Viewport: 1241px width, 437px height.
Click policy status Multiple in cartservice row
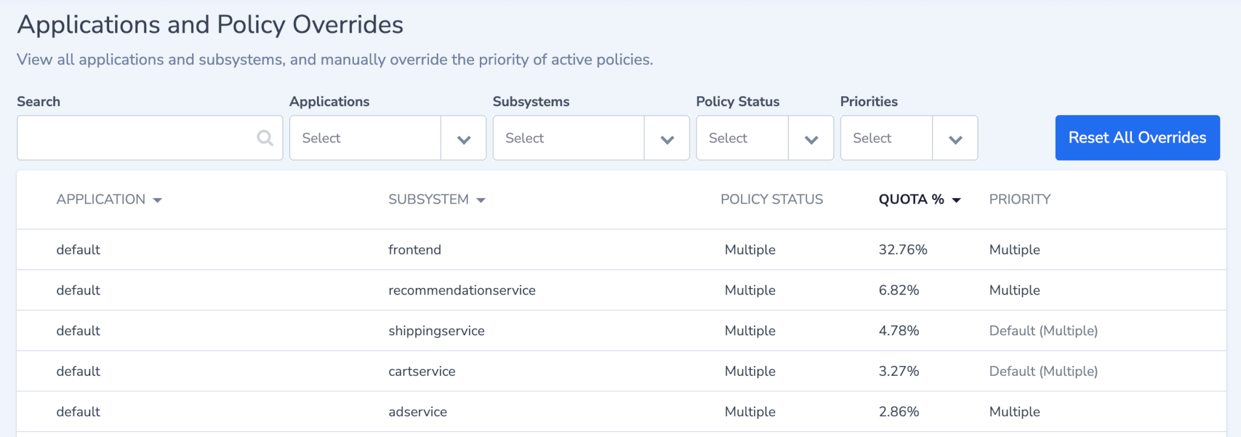[x=750, y=372]
